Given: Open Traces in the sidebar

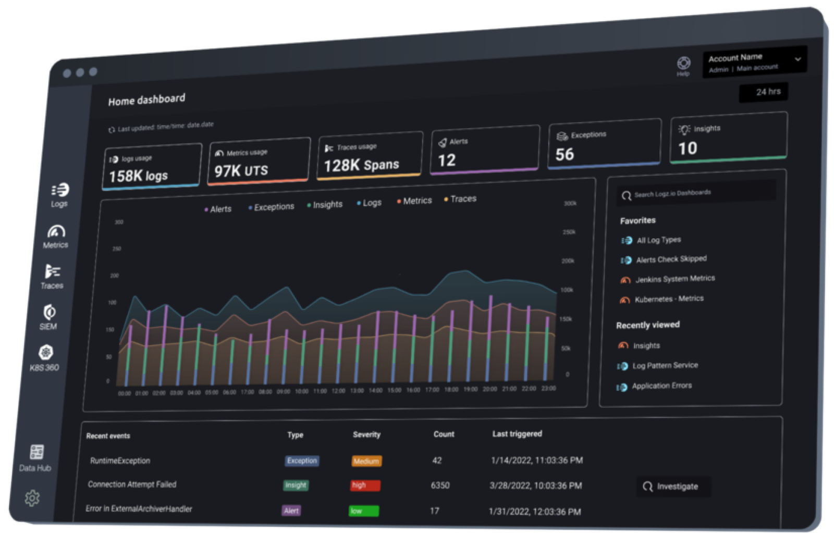Looking at the screenshot, I should click(x=52, y=277).
